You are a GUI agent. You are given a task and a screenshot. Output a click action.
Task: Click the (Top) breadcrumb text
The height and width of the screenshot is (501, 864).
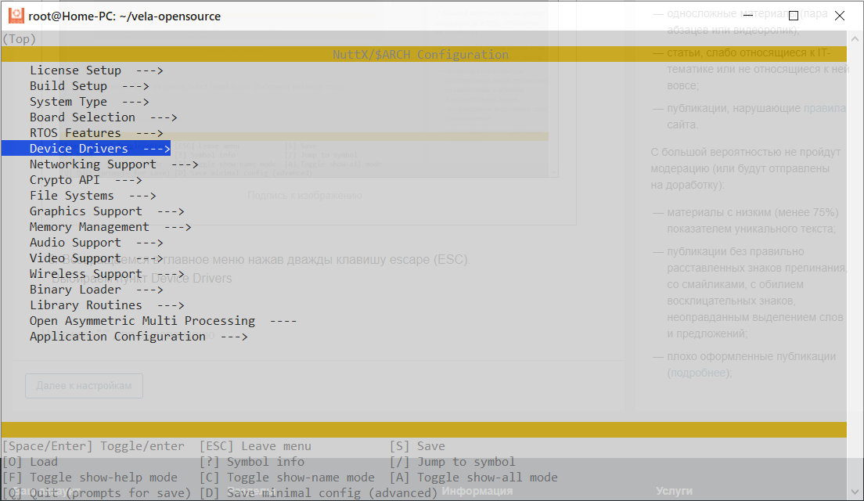click(x=20, y=39)
